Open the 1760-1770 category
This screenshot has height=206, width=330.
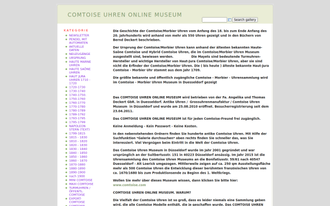coord(77,103)
